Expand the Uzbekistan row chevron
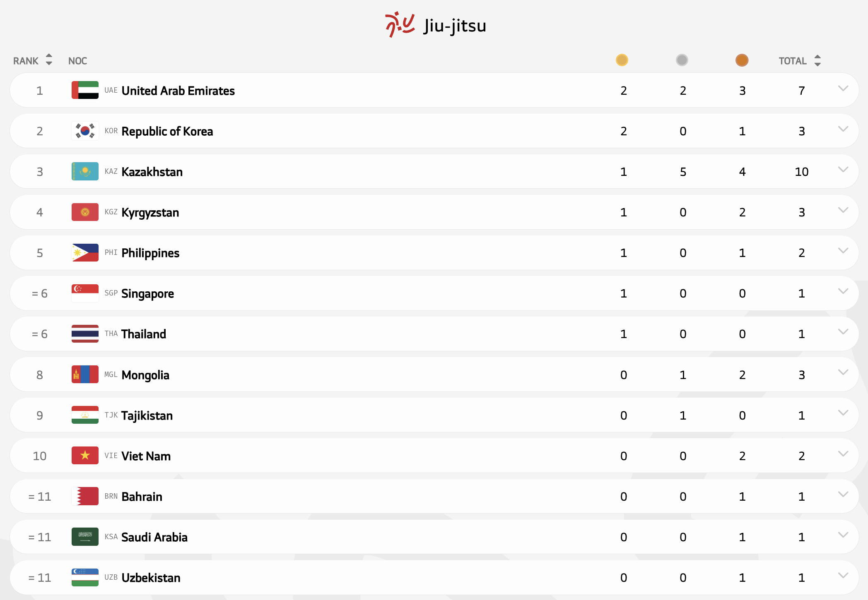The width and height of the screenshot is (868, 600). (x=843, y=576)
